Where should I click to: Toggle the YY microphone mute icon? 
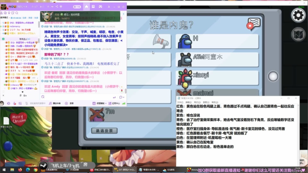15,103
